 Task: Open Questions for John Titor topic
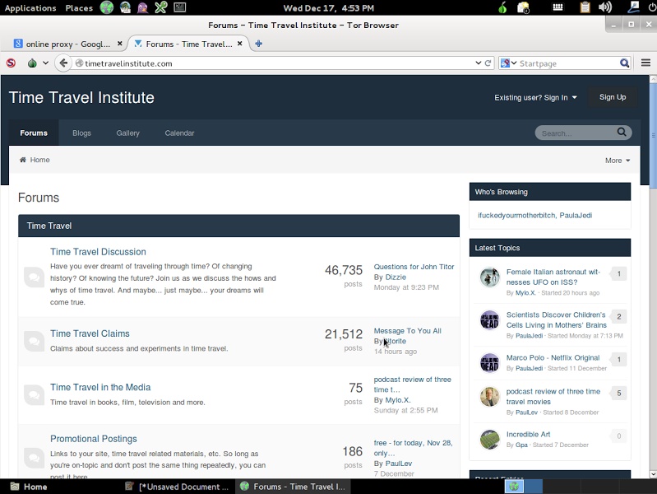[414, 267]
